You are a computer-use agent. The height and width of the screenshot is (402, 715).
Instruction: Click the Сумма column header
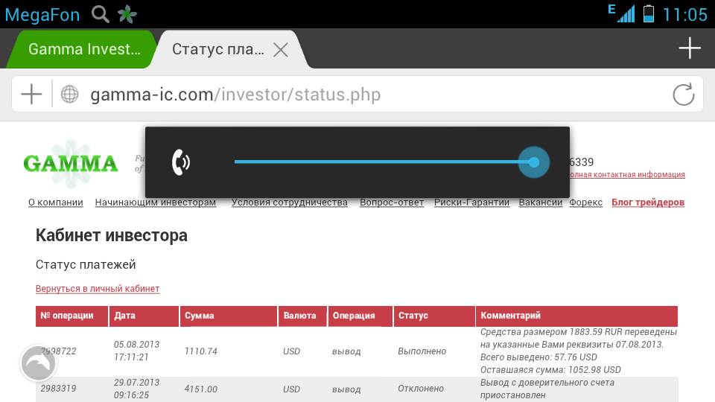point(229,316)
